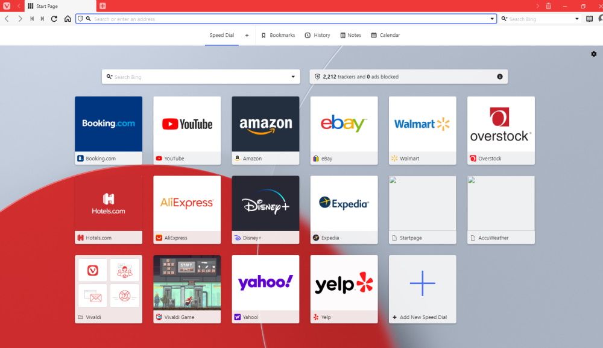
Task: Open the Vivaldi Game speed dial
Action: point(187,289)
